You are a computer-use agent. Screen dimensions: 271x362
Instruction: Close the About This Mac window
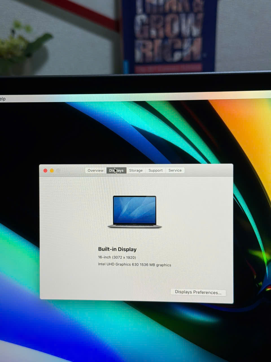click(45, 171)
